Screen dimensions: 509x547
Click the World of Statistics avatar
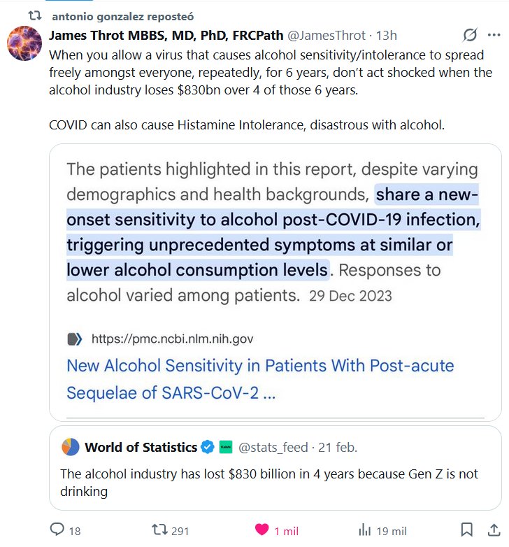point(71,446)
